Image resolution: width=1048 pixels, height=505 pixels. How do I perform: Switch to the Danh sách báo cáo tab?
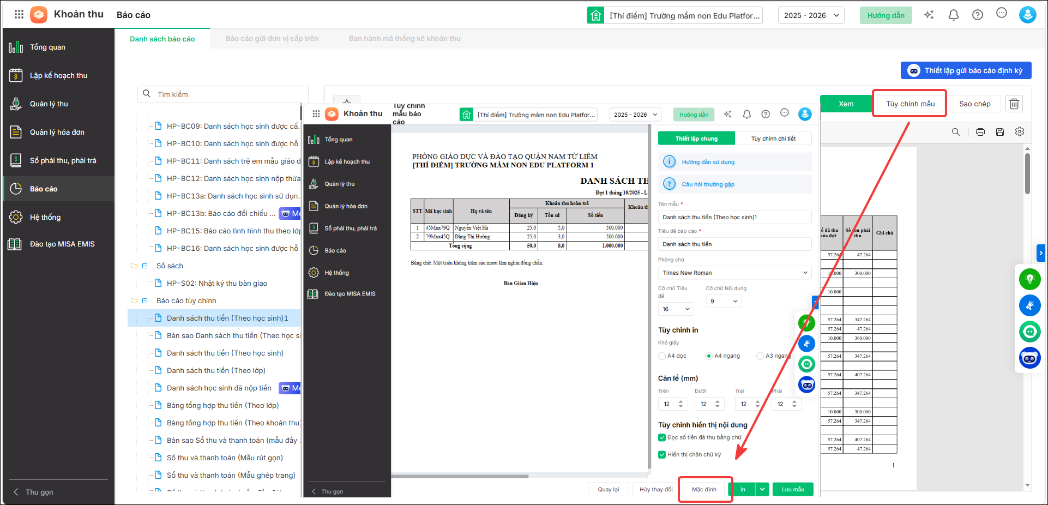(x=162, y=39)
